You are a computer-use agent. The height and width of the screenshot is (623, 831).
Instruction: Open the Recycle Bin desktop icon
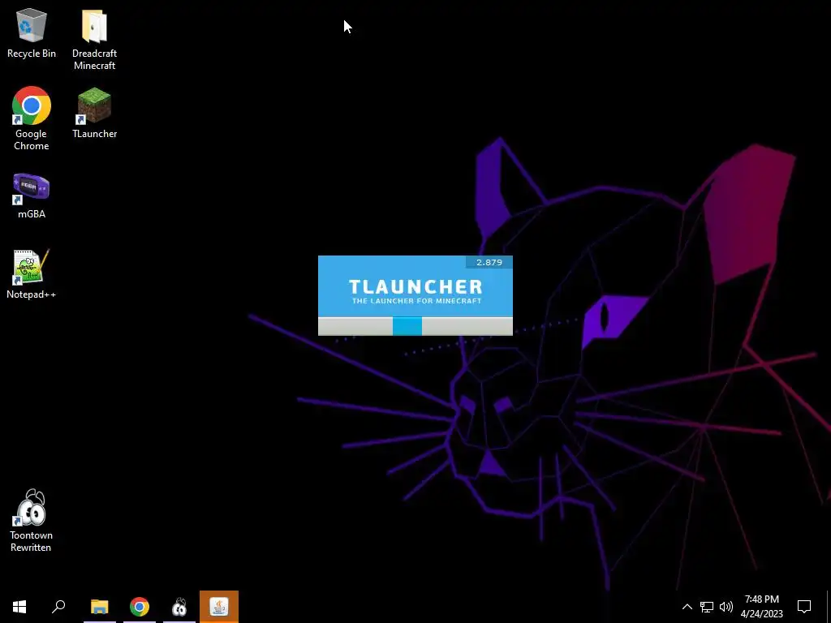pos(32,33)
